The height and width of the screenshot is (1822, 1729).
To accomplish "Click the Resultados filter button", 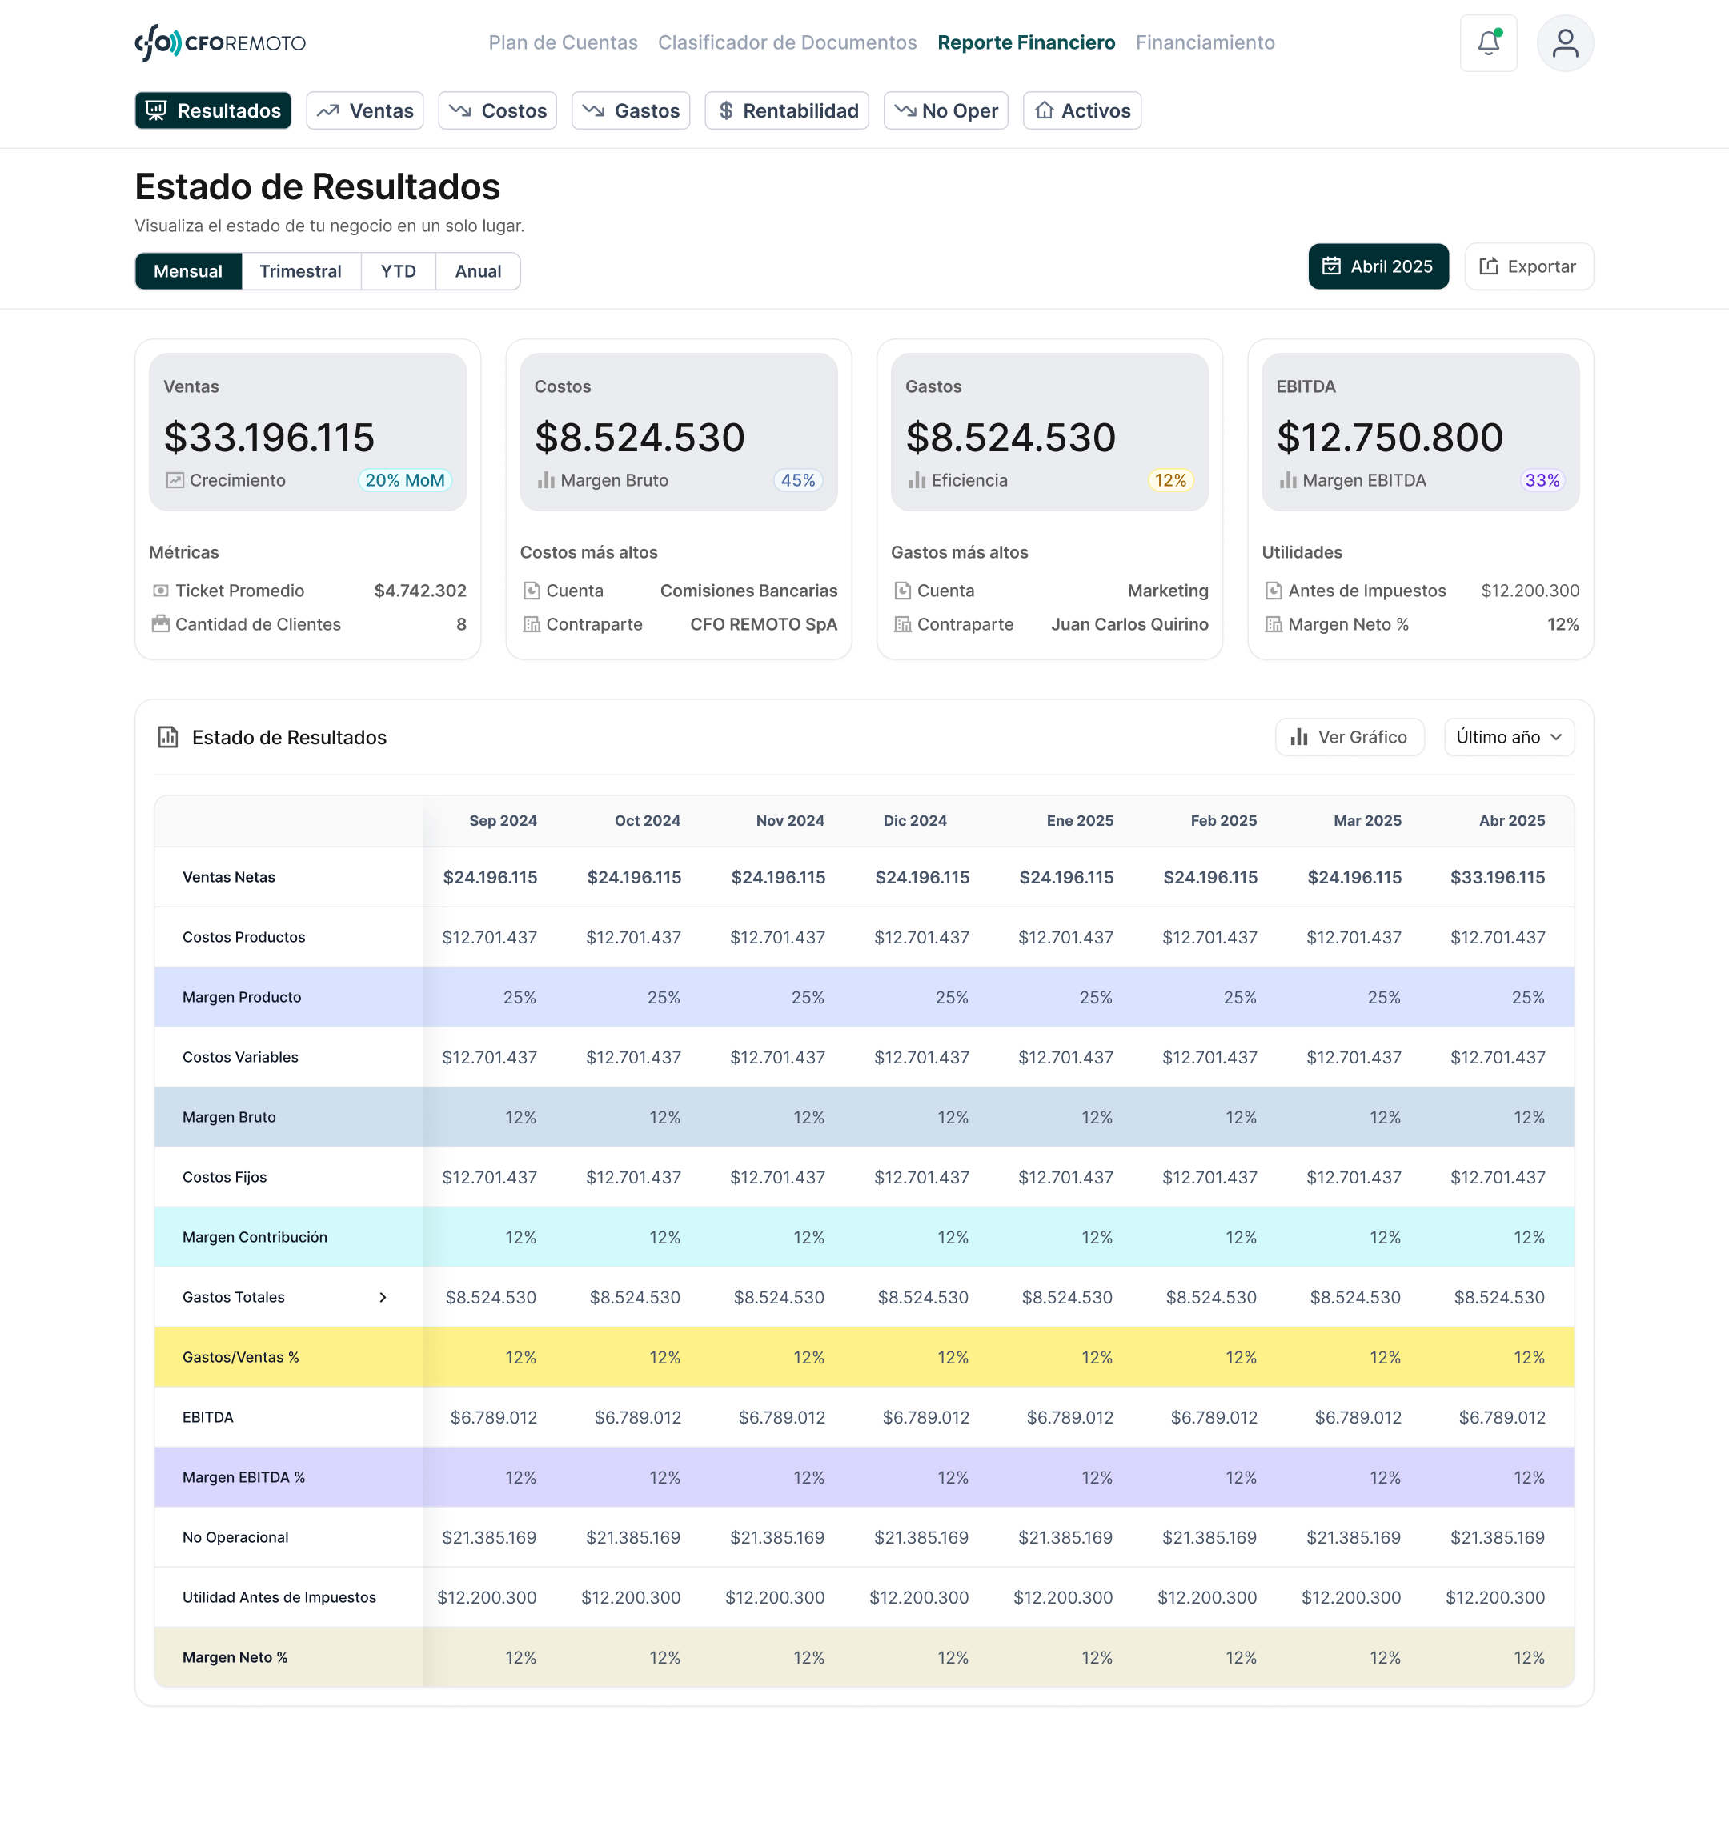I will [x=212, y=110].
